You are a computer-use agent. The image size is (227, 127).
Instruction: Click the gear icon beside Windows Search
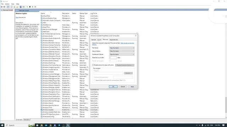41,103
